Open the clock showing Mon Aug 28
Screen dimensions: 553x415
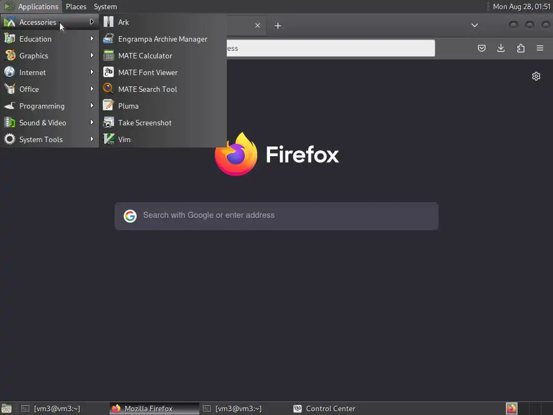[x=521, y=6]
